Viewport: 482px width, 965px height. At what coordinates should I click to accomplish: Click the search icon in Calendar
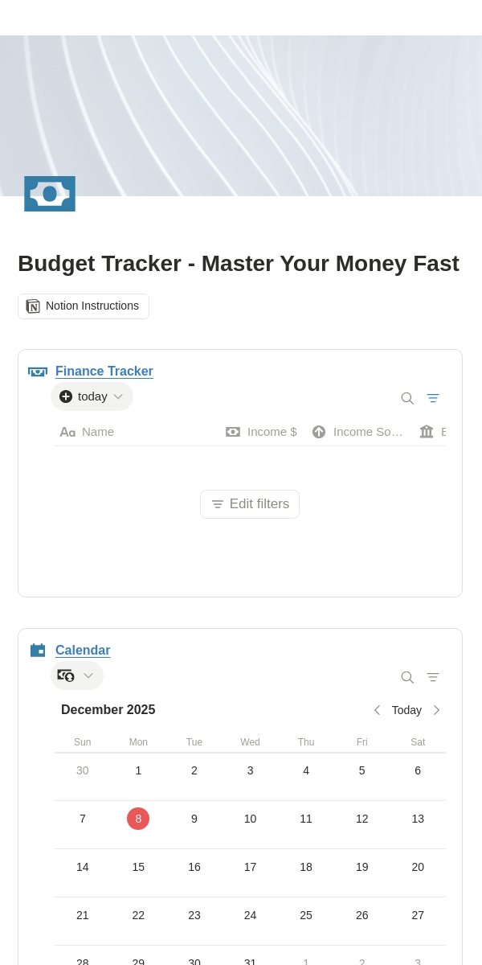pos(407,677)
